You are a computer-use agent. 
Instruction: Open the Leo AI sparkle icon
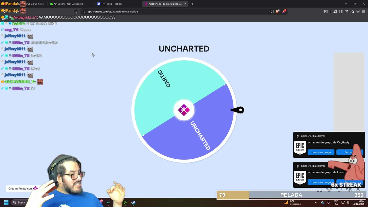click(352, 11)
